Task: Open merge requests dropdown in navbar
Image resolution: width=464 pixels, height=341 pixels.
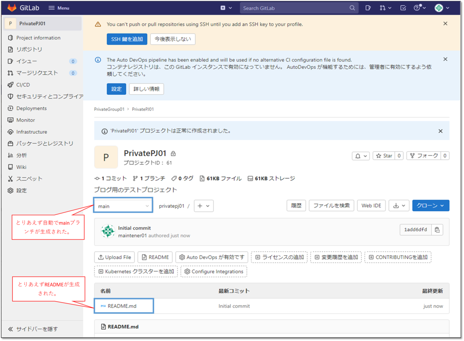Action: coord(385,8)
